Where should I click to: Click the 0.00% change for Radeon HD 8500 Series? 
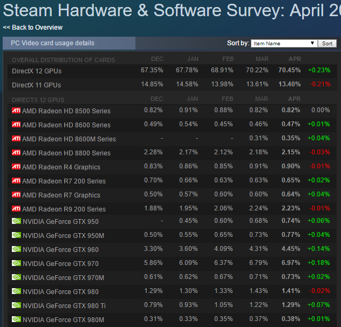(320, 110)
